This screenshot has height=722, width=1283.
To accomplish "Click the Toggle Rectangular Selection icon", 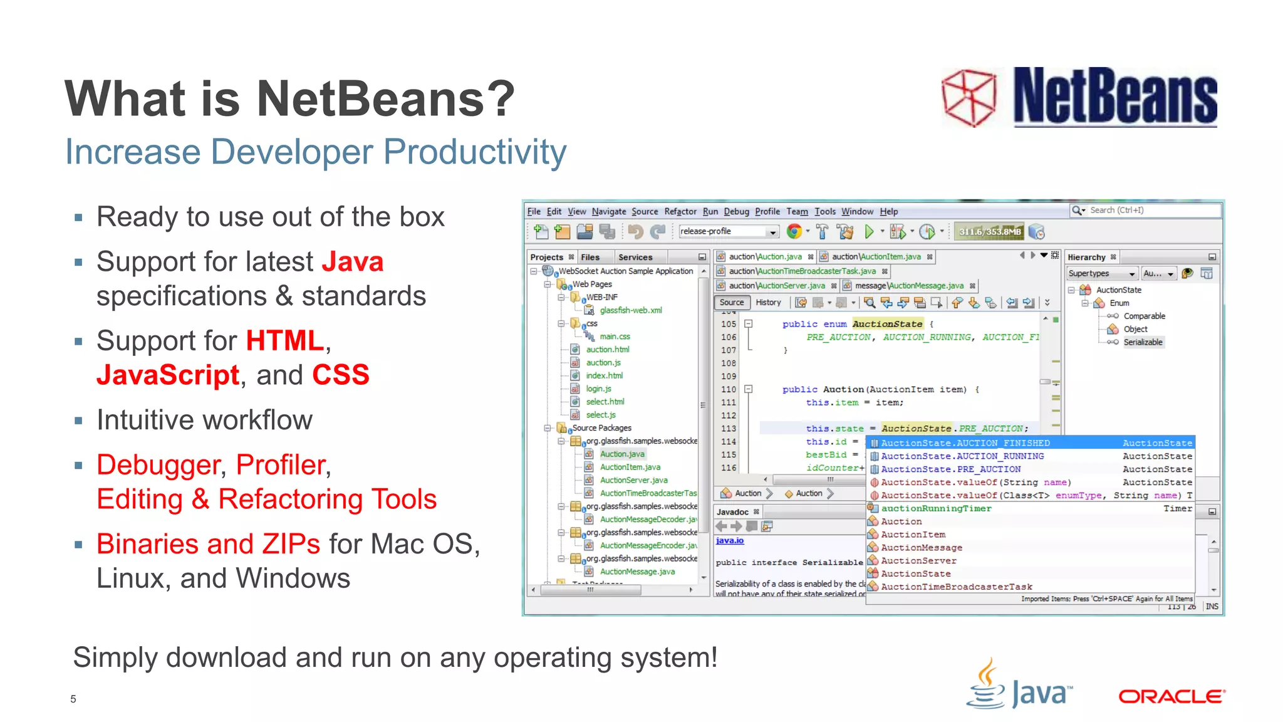I will [x=937, y=303].
